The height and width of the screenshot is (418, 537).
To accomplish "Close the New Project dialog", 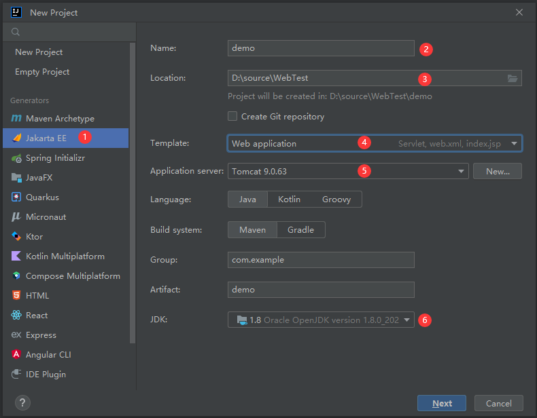I will [519, 12].
